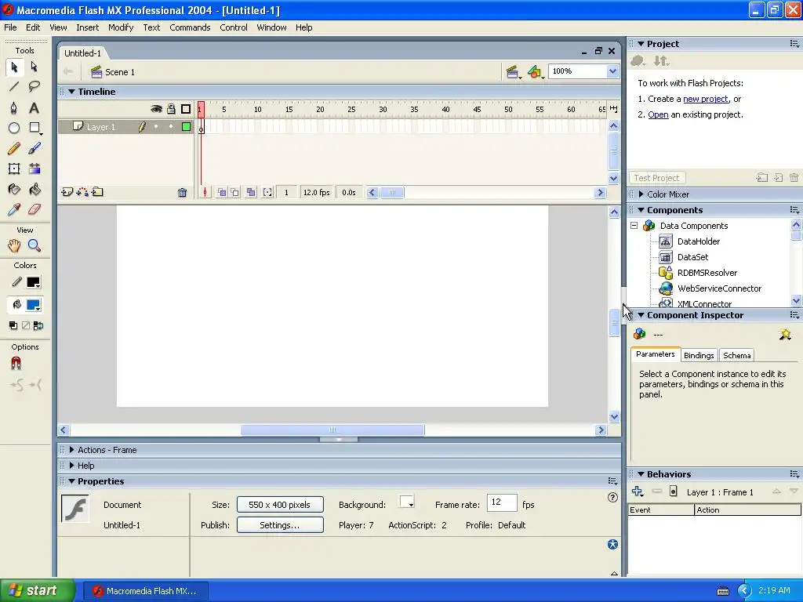
Task: Select the Lasso tool
Action: click(x=35, y=87)
